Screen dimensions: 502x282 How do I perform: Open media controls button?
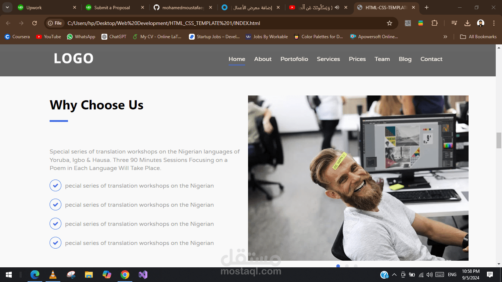pos(454,23)
